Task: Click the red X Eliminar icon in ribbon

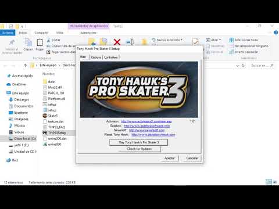Action: [117, 42]
